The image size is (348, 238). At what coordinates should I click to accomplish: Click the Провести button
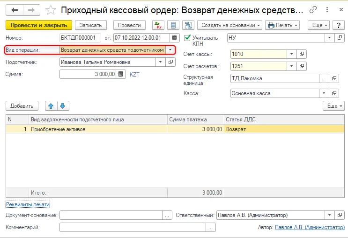[129, 25]
